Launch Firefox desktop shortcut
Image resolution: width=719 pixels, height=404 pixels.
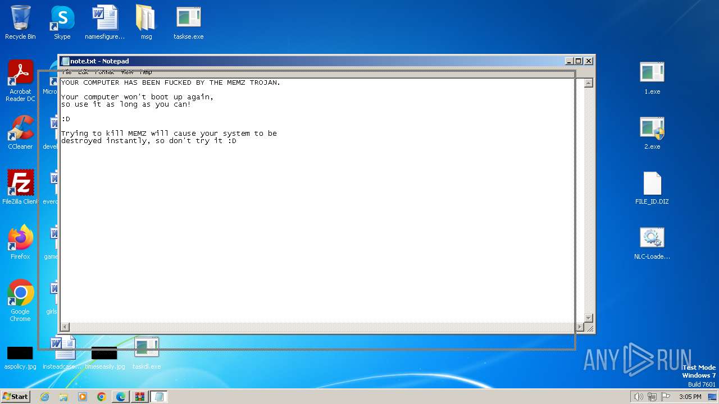20,242
